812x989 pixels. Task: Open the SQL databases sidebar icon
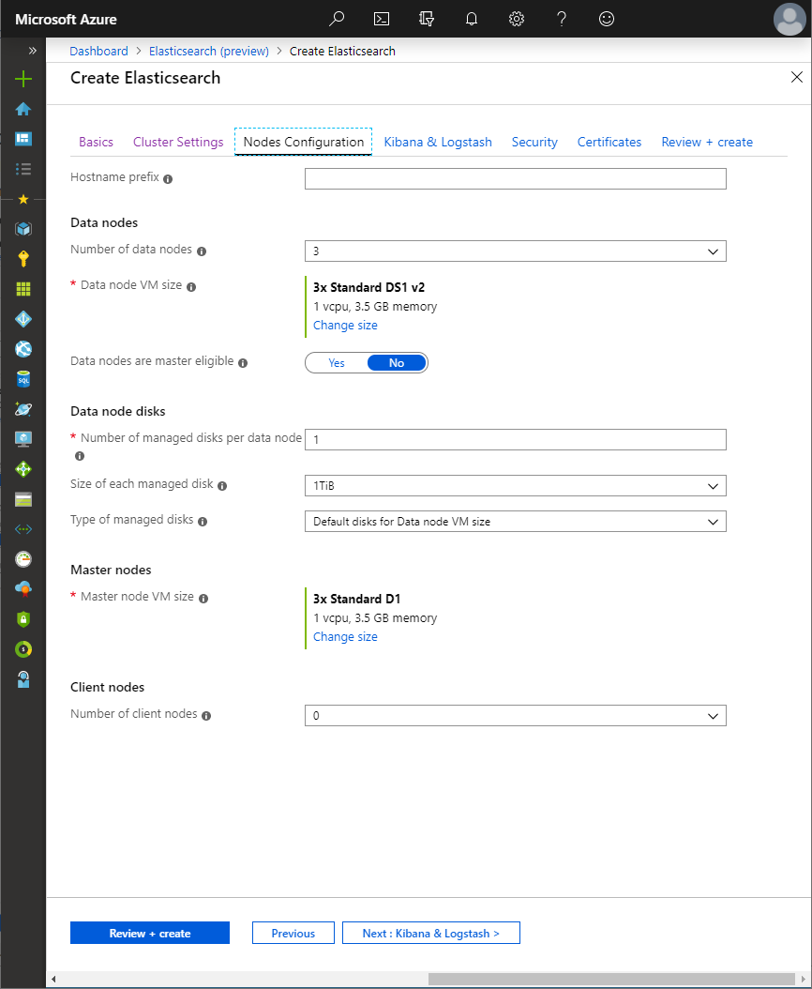pyautogui.click(x=23, y=378)
